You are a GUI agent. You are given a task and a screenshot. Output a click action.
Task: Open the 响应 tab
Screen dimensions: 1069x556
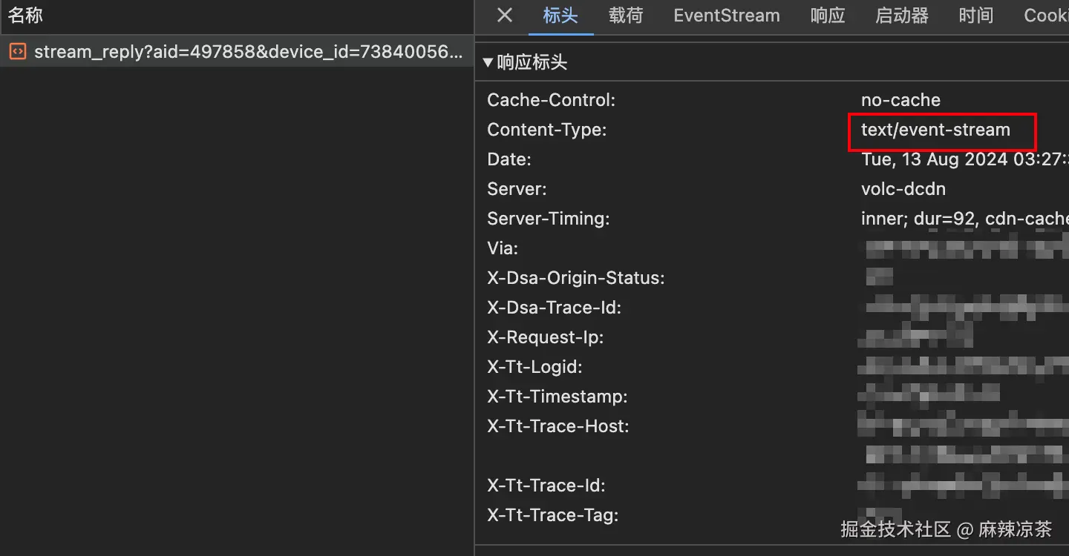(x=828, y=16)
